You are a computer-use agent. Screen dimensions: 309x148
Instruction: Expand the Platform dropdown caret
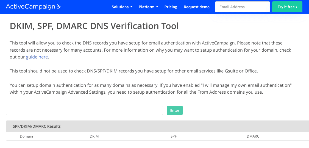point(157,7)
